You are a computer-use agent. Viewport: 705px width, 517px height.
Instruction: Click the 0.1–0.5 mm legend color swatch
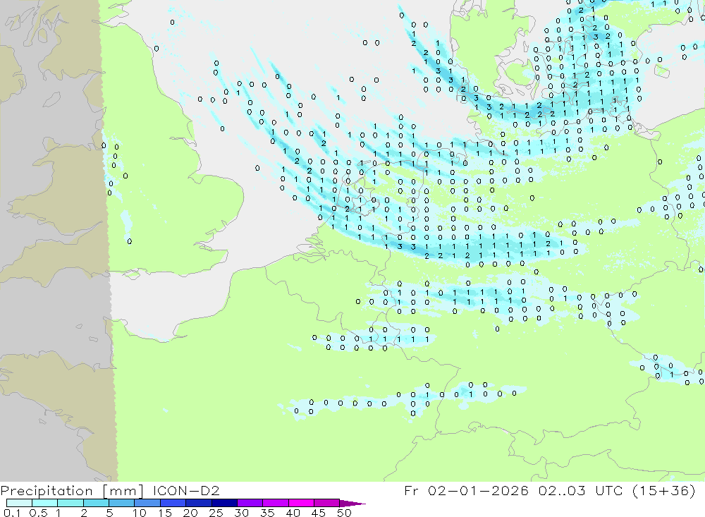pos(19,503)
